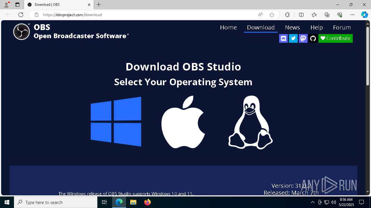Open the clock and date display
This screenshot has height=208, width=371.
pos(346,202)
